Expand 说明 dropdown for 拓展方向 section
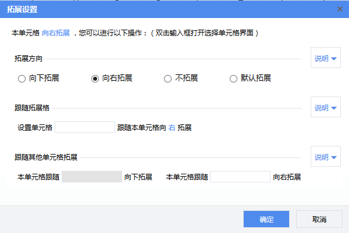 (x=326, y=59)
